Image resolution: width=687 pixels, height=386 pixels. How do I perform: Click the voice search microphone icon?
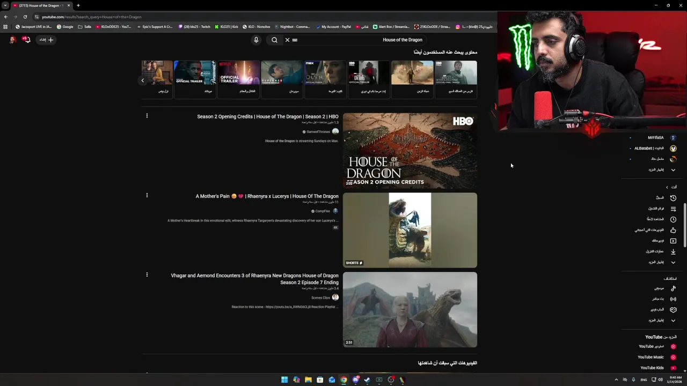[x=256, y=40]
